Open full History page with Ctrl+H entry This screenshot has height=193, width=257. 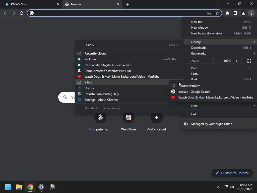pos(129,45)
